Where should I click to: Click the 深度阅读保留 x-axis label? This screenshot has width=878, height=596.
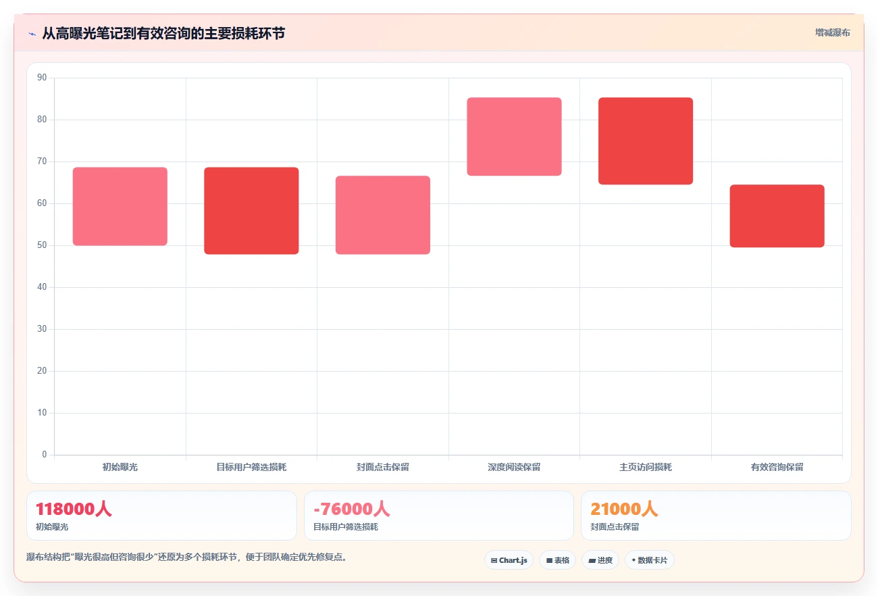[x=514, y=467]
